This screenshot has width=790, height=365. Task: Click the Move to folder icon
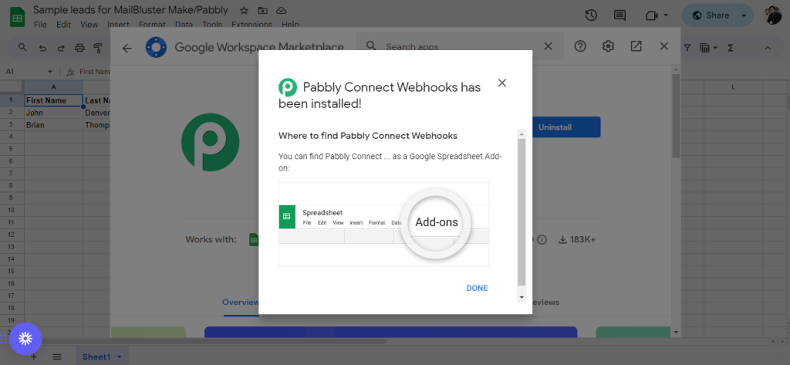point(262,10)
